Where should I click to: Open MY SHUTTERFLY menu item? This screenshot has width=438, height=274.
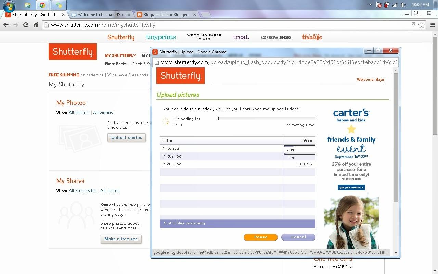(120, 55)
